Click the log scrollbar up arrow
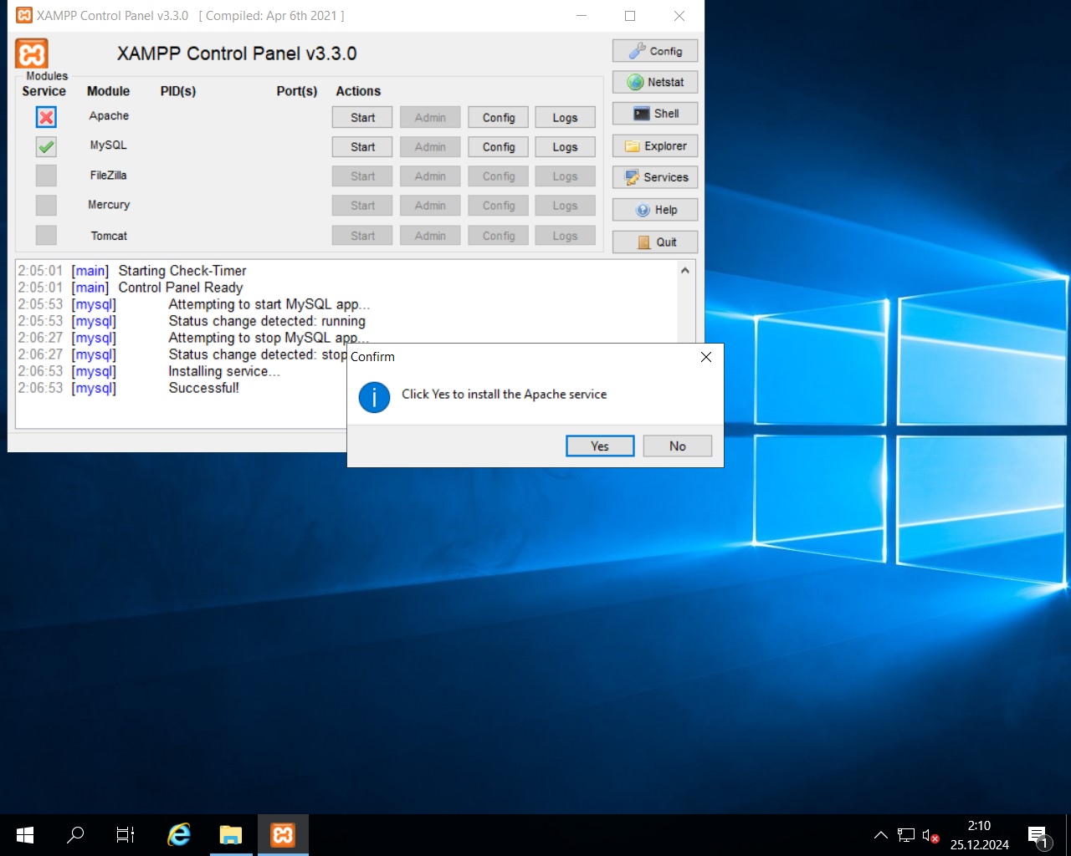 684,269
